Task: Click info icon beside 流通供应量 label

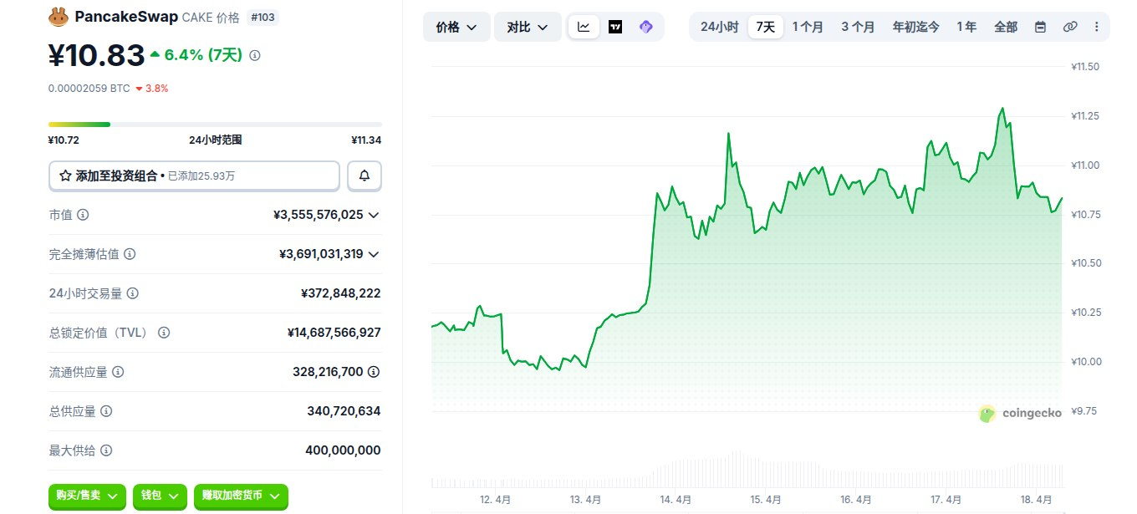Action: click(118, 372)
